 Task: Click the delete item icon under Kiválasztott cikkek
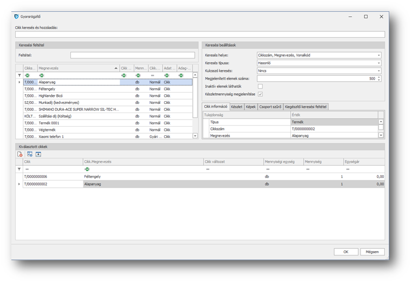20,154
